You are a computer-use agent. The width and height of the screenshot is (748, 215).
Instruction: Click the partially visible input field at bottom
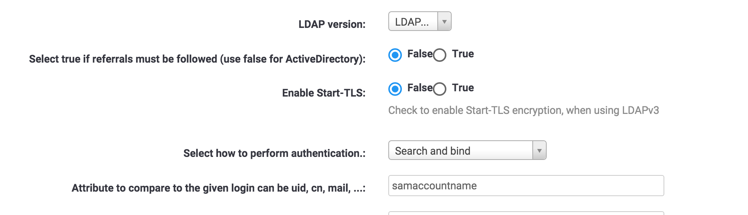[x=526, y=213]
